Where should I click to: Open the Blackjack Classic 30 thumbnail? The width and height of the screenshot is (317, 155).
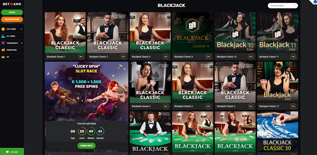pyautogui.click(x=278, y=131)
